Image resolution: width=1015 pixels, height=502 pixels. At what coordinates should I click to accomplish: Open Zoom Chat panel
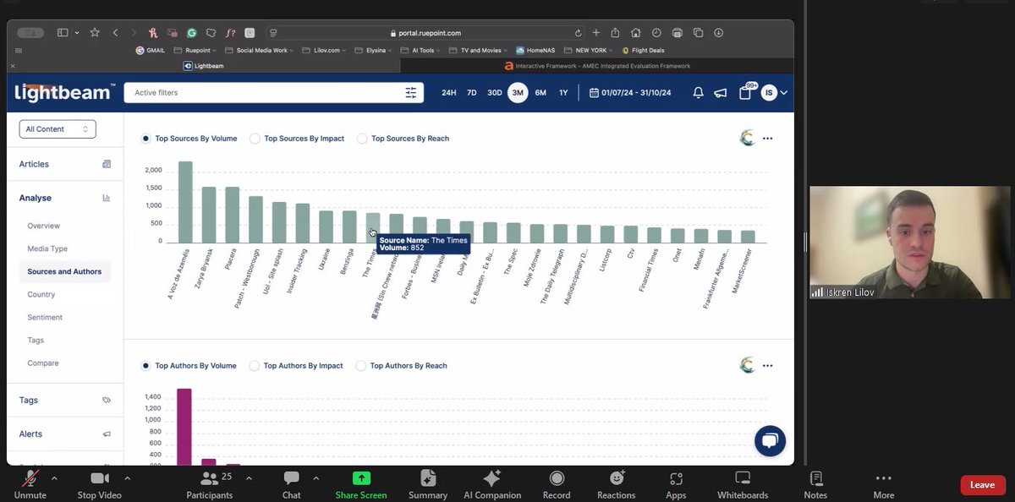point(292,484)
